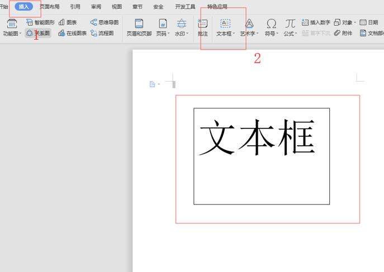The width and height of the screenshot is (384, 272).
Task: Click 插入数字 insert number
Action: pos(316,22)
